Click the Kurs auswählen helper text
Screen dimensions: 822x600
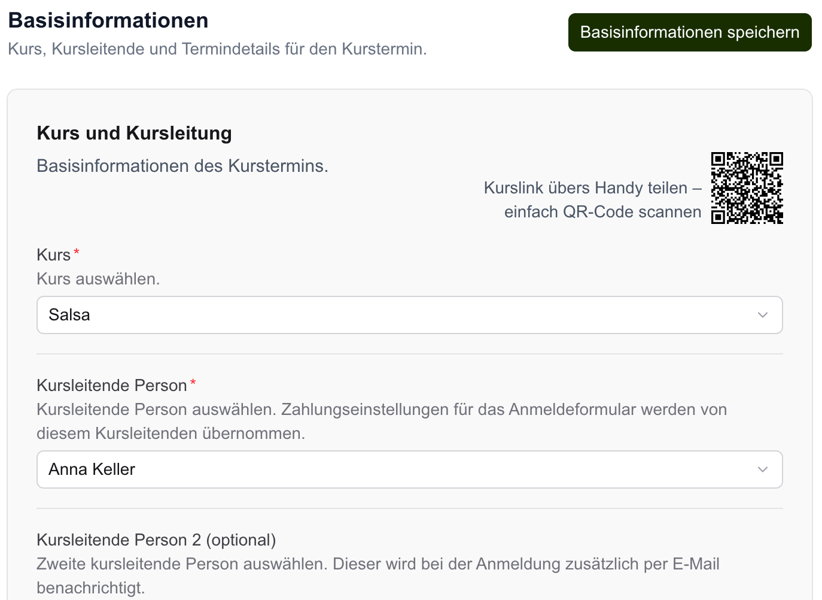[x=98, y=278]
